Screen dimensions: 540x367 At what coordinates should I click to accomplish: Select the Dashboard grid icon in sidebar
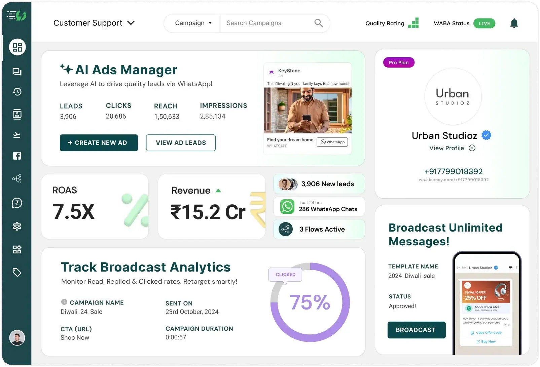click(x=17, y=47)
